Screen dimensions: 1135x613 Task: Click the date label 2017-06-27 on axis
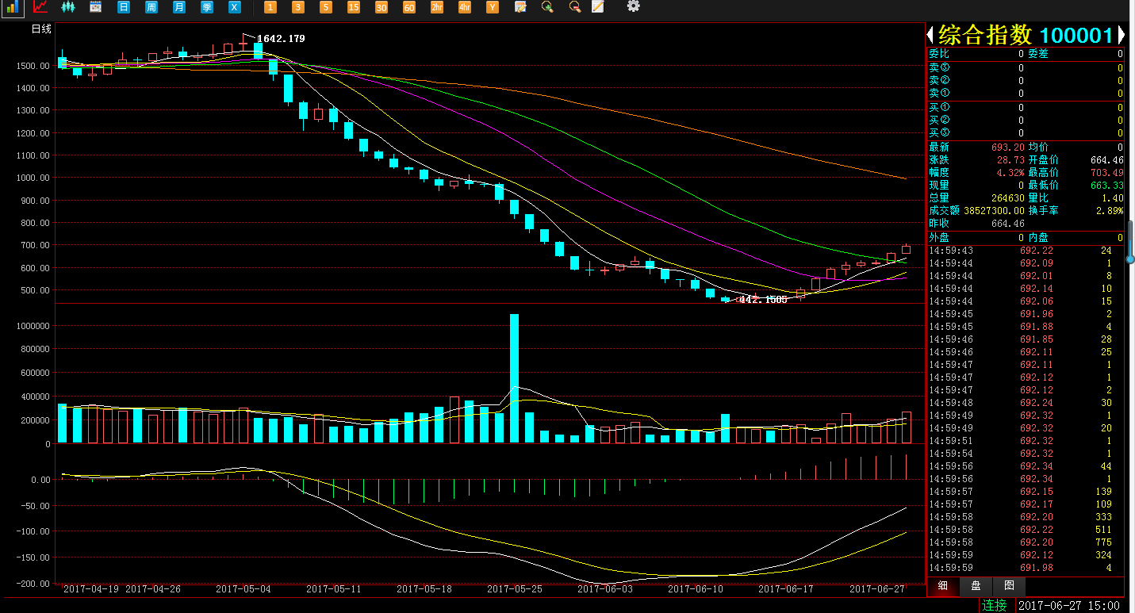(877, 589)
